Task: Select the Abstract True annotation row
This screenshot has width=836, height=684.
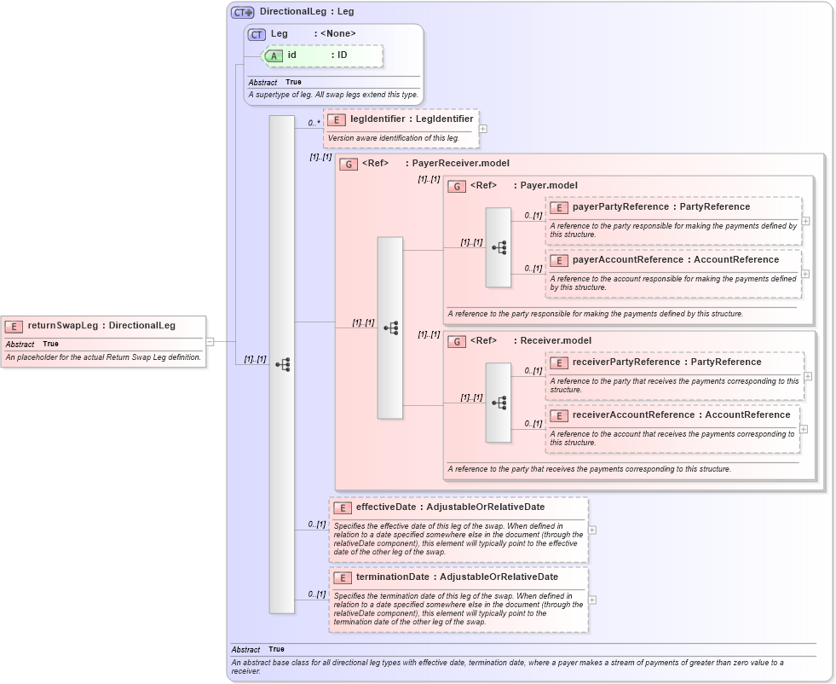Action: coord(256,649)
